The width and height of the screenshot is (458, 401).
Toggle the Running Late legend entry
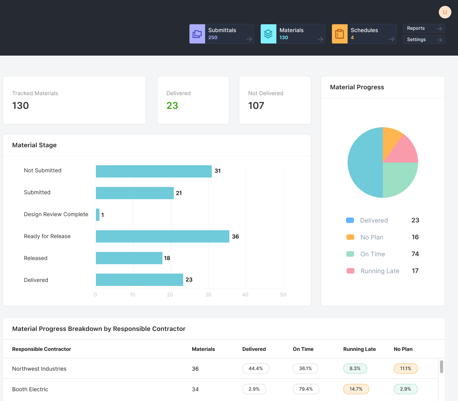[x=379, y=271]
